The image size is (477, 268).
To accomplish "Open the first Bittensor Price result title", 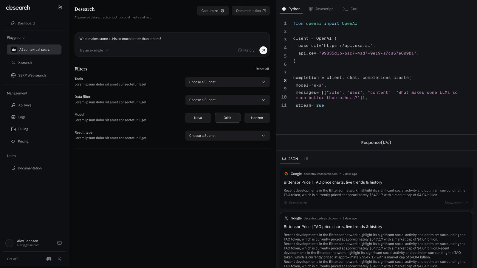I will coord(333,182).
